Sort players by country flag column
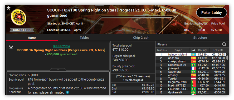Image resolution: width=234 pixels, height=100 pixels. click(193, 50)
